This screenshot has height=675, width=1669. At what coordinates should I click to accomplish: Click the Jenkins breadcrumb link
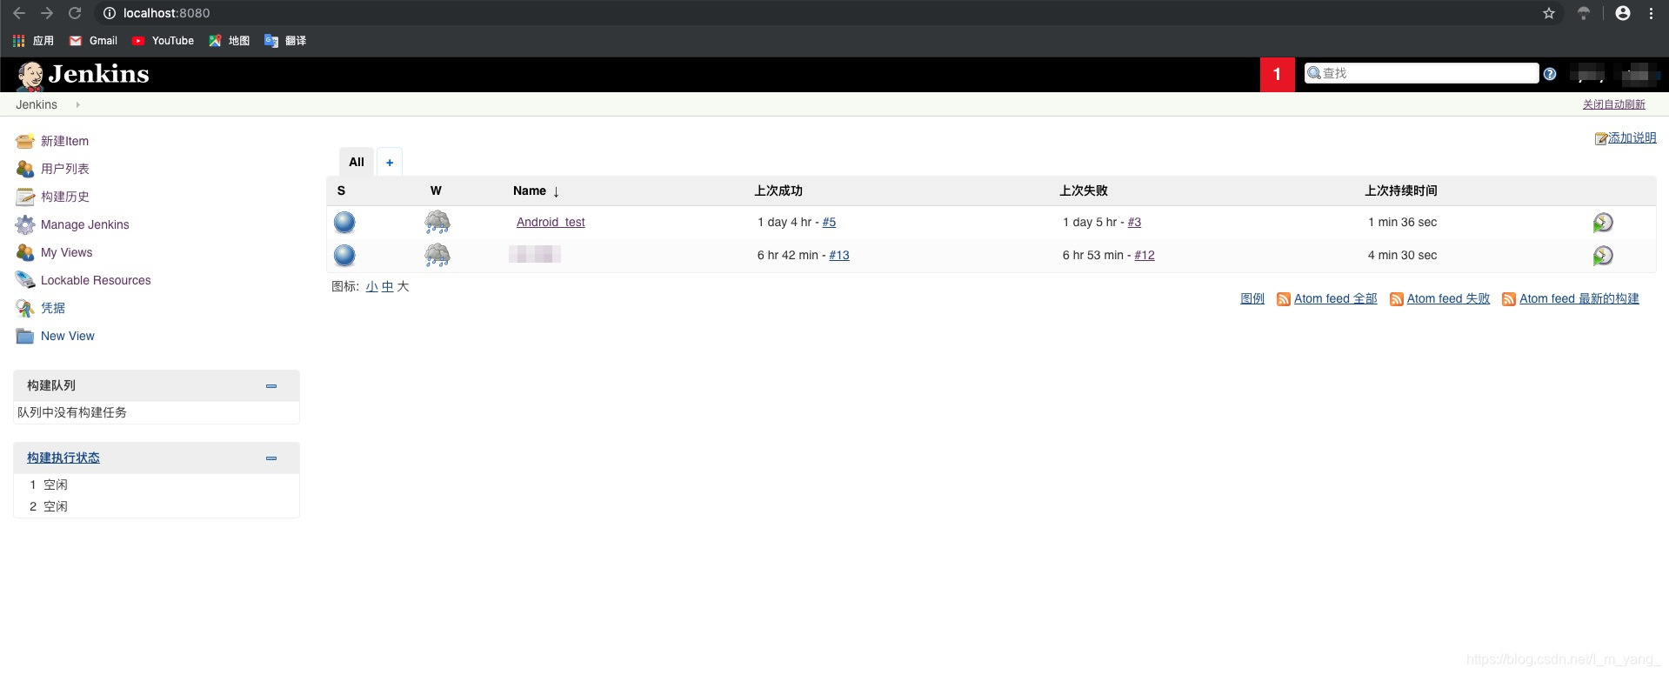click(37, 104)
